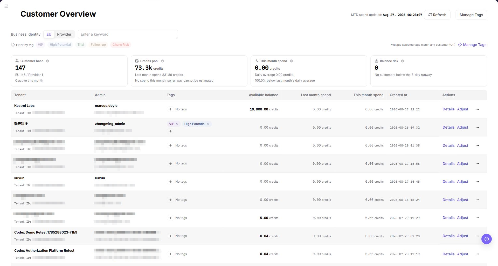The height and width of the screenshot is (266, 498).
Task: Click the Credits pool wallet icon
Action: pos(137,61)
